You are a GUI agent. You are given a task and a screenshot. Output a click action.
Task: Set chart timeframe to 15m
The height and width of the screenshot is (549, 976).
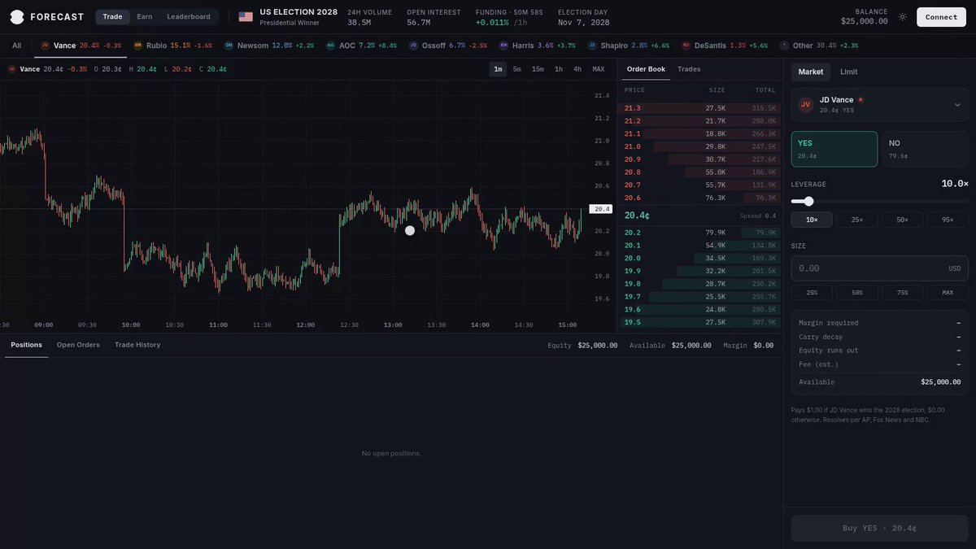538,69
